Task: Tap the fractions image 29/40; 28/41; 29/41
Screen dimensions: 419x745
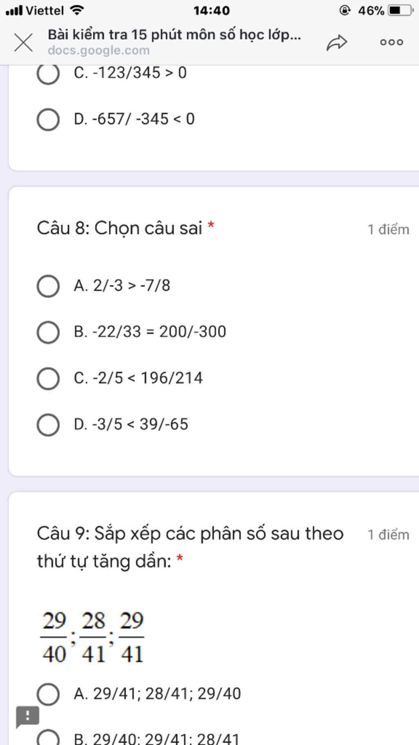Action: (92, 637)
